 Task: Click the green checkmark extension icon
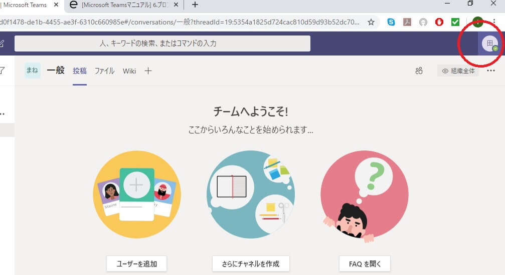(x=455, y=22)
